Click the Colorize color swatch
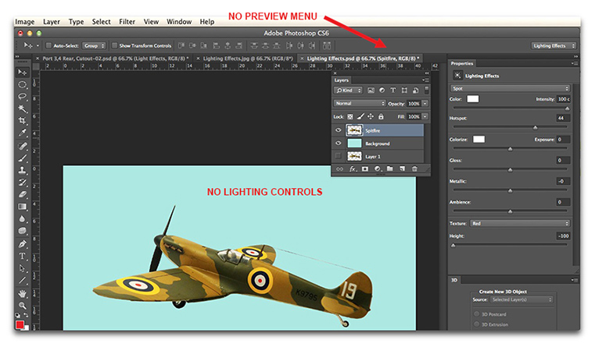This screenshot has height=347, width=595. pos(479,139)
